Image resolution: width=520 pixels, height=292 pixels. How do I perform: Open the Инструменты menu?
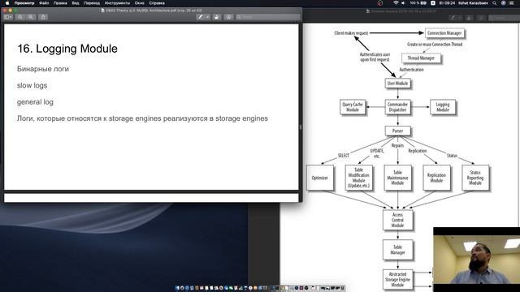(117, 3)
